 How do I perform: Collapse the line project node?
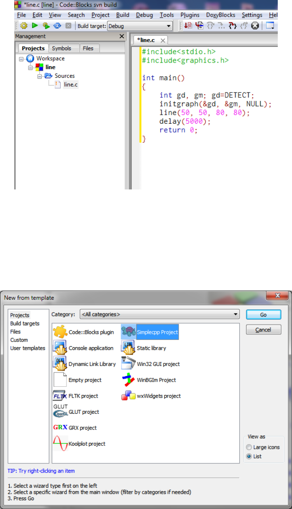[x=30, y=68]
